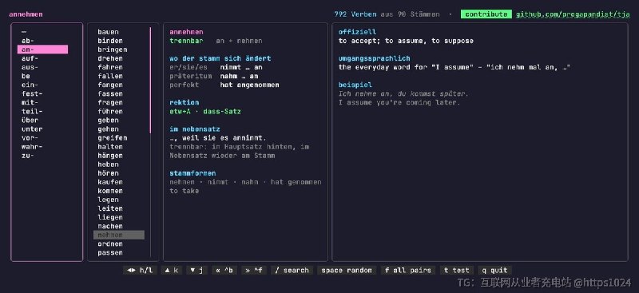The width and height of the screenshot is (639, 293).
Task: Choose the verb stem 'fallen'
Action: click(110, 76)
